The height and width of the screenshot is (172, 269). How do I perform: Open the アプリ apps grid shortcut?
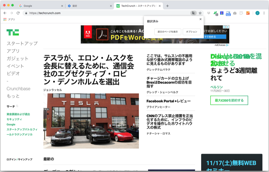(9, 19)
